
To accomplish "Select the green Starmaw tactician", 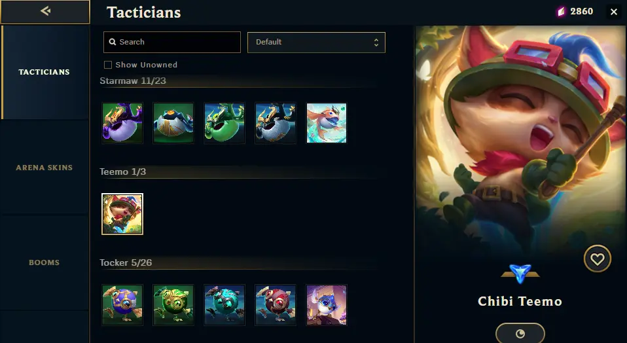I will pyautogui.click(x=224, y=123).
